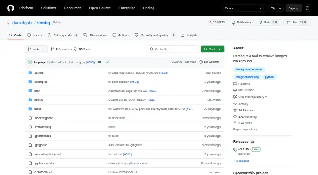Screen dimensions: 318x175
Task: Open the .dockerignore file
Action: click(44, 118)
